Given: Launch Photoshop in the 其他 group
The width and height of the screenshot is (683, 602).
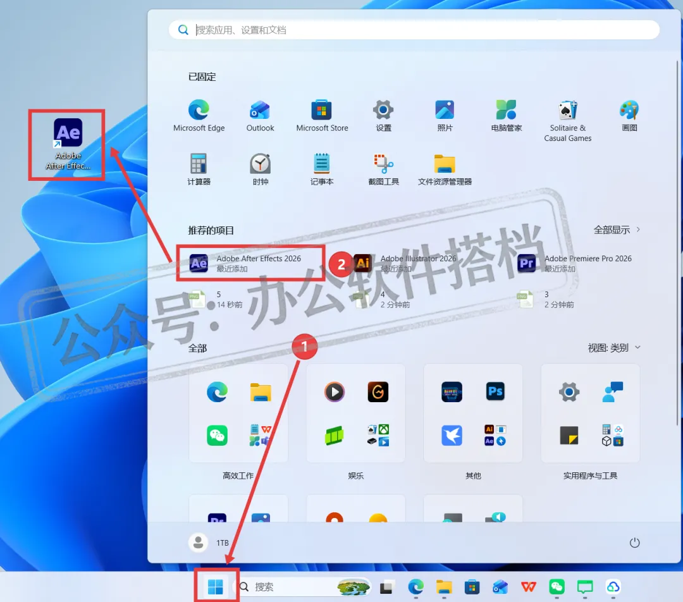Looking at the screenshot, I should coord(495,391).
